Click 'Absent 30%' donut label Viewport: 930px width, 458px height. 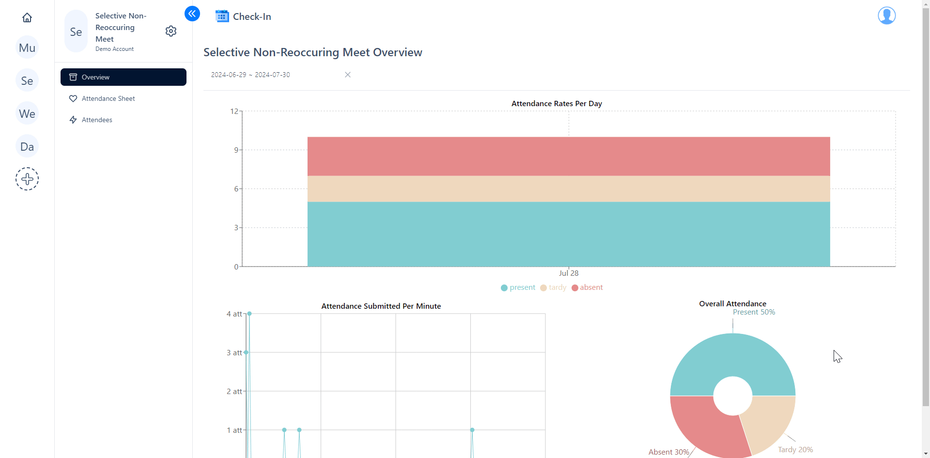click(668, 452)
